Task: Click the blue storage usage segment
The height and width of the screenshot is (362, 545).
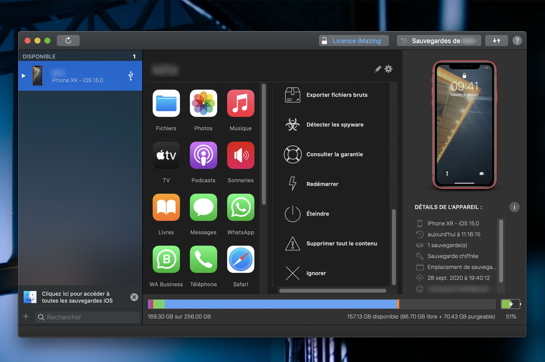Action: point(281,304)
